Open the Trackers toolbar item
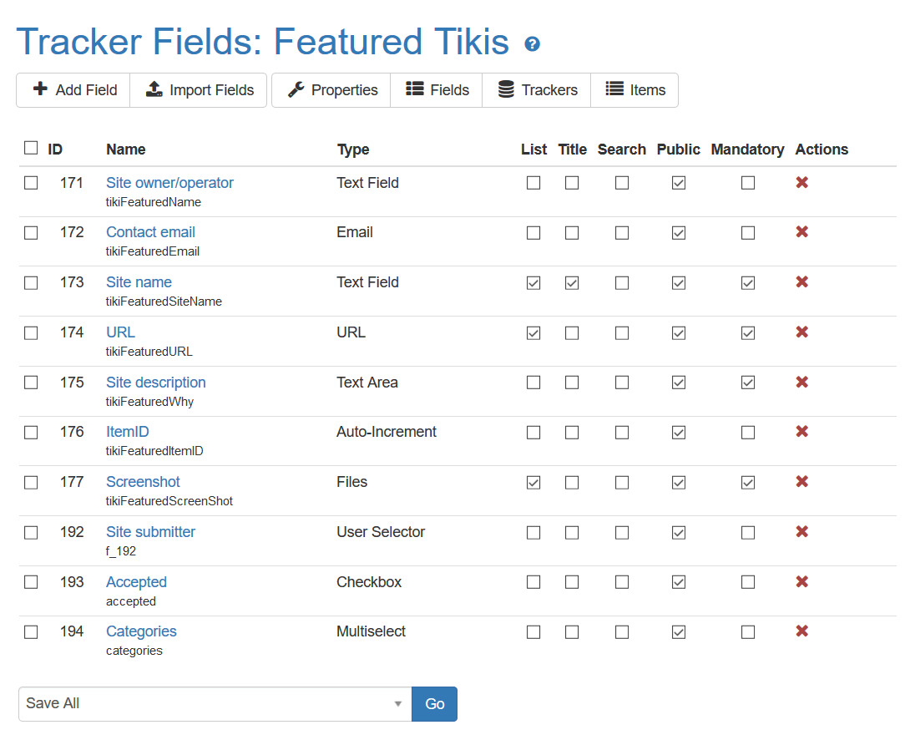Screen dimensions: 915x740 tap(537, 90)
